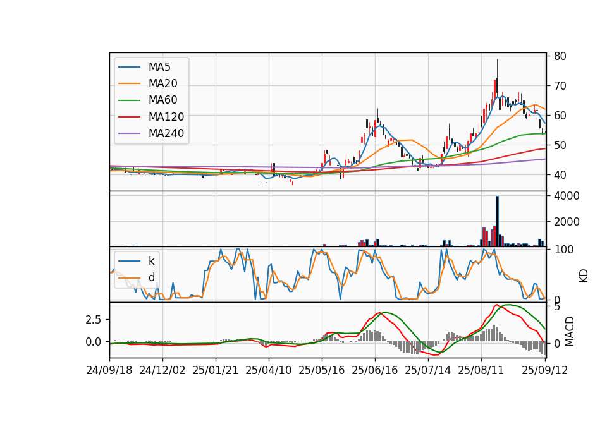
Task: Click the 24/12/02 date axis label
Action: (162, 370)
